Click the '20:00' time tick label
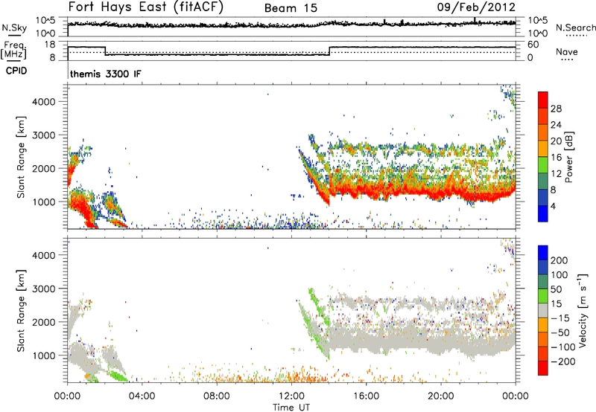596x412 pixels. point(440,396)
